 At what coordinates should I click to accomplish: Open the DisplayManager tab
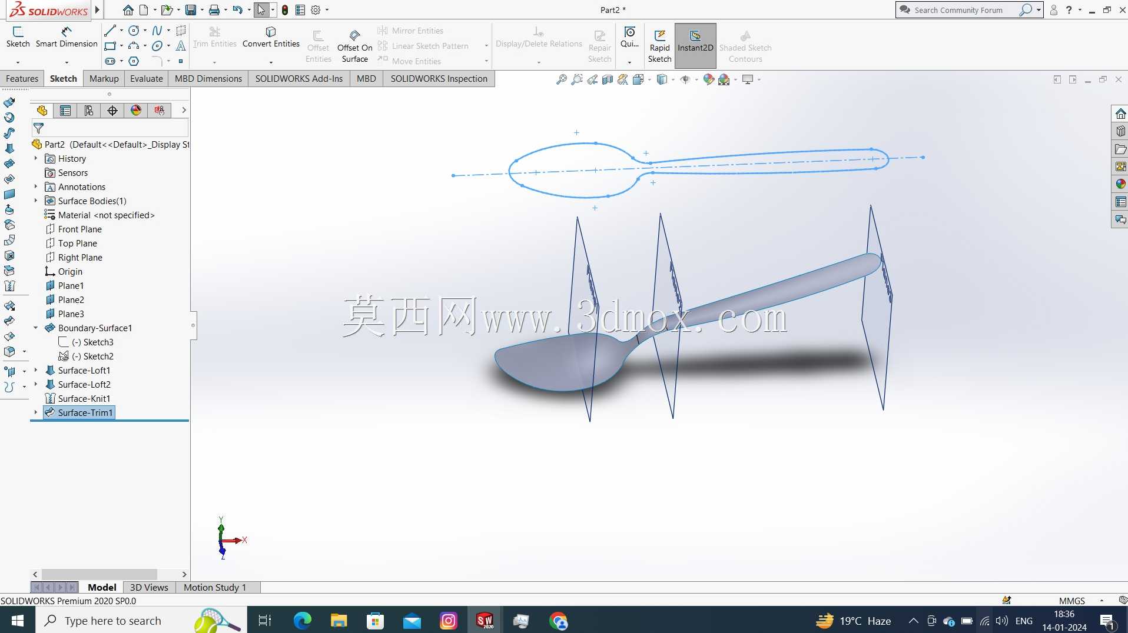tap(136, 111)
